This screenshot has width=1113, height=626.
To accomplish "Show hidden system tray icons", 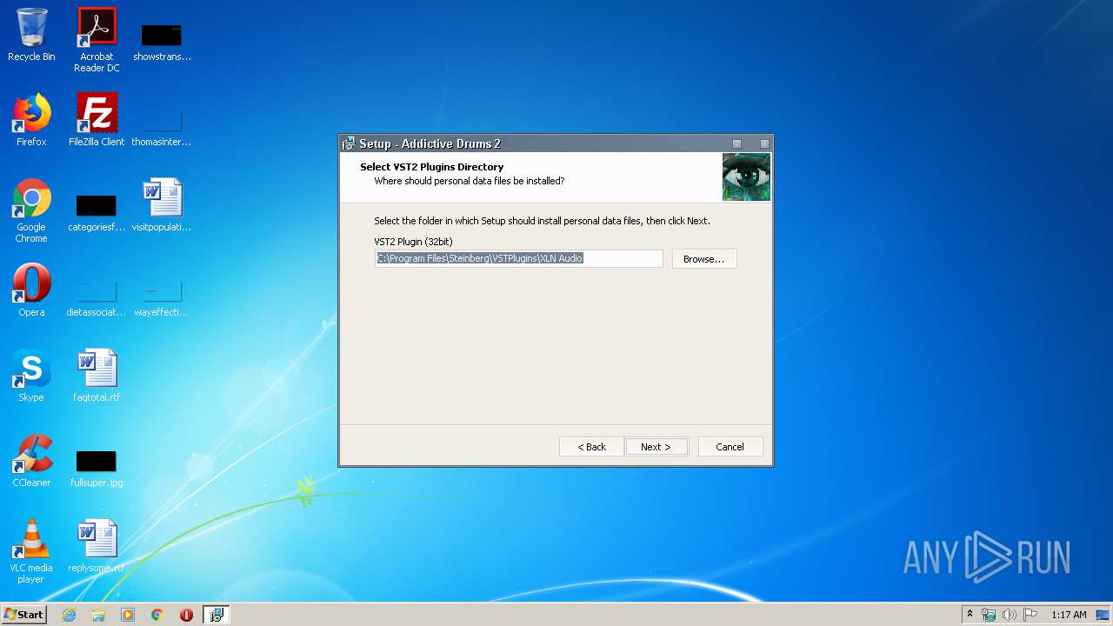I will click(970, 615).
